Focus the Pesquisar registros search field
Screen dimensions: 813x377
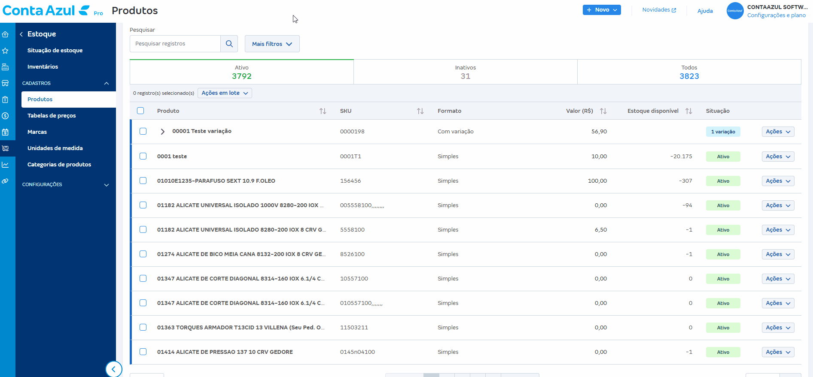pyautogui.click(x=175, y=44)
